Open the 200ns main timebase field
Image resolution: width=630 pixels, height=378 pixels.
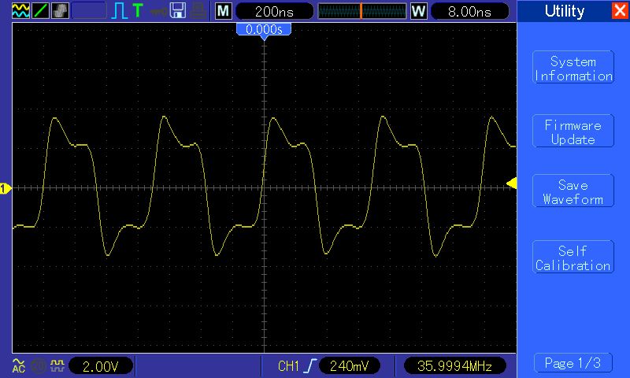[274, 11]
